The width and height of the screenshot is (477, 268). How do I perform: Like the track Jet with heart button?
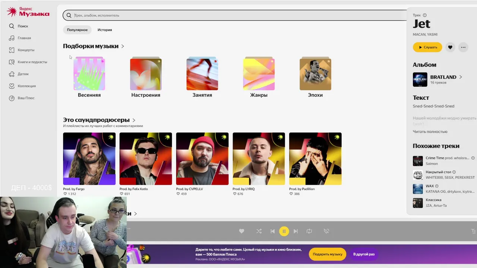coord(450,47)
